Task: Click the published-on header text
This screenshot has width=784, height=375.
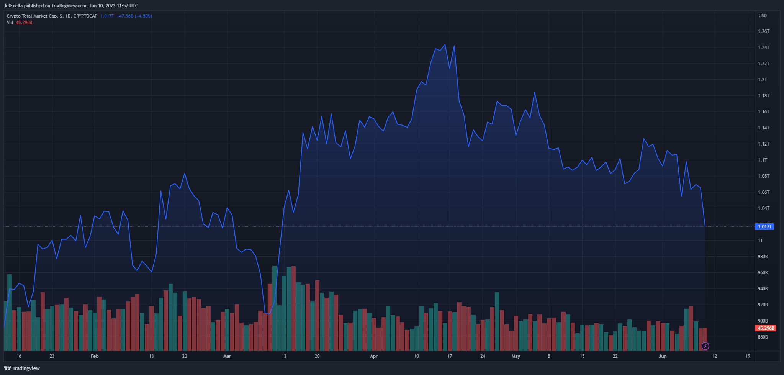Action: [71, 6]
